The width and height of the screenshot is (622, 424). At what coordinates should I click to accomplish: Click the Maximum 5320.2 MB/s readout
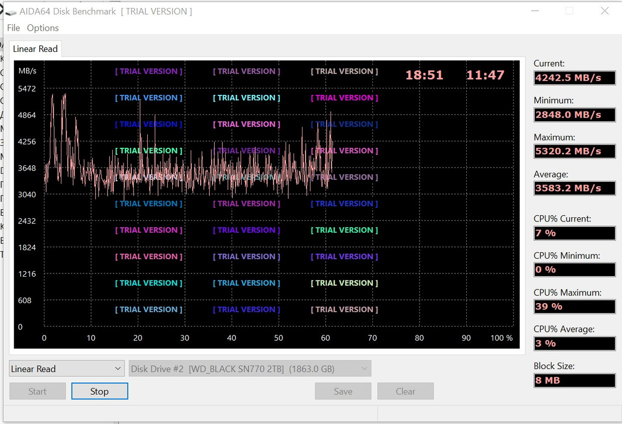tap(575, 151)
